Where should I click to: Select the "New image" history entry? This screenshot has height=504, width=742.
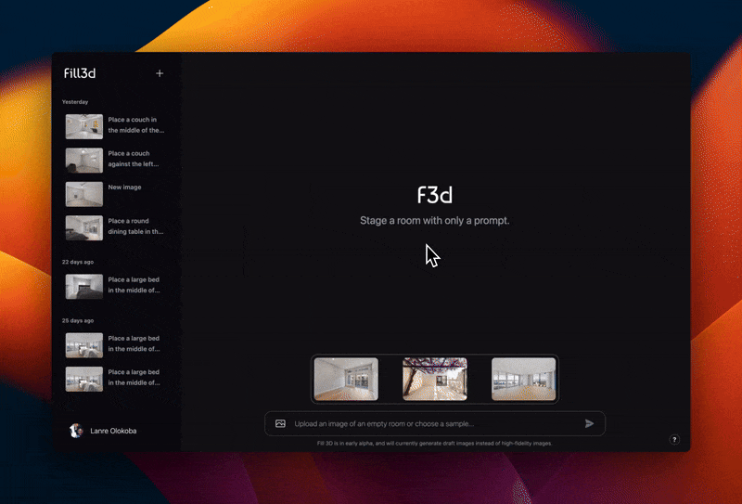(x=115, y=193)
